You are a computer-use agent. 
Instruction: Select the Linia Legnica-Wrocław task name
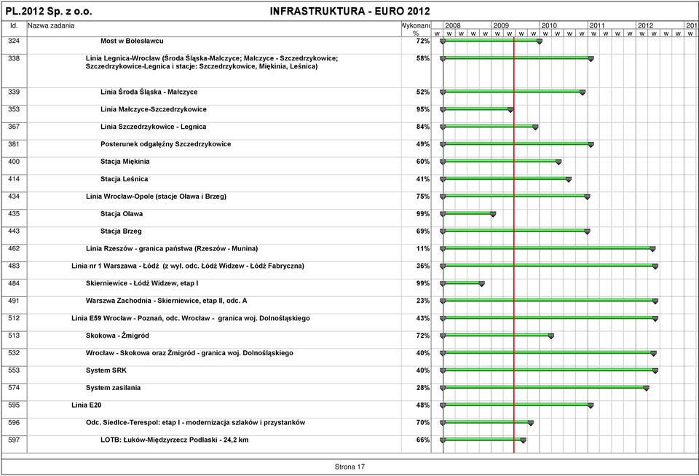(212, 63)
